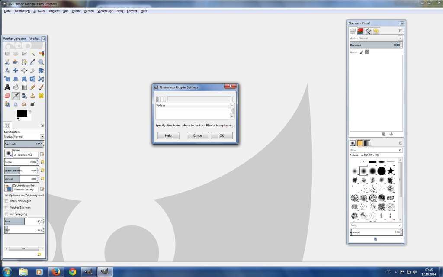Select the Crop tool
Image resolution: width=443 pixels, height=277 pixels.
coord(33,71)
